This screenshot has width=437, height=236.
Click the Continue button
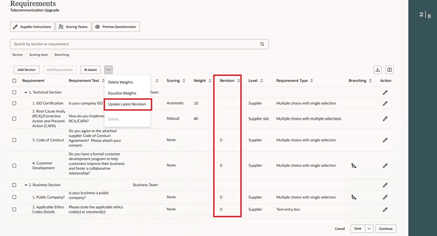coord(386,229)
